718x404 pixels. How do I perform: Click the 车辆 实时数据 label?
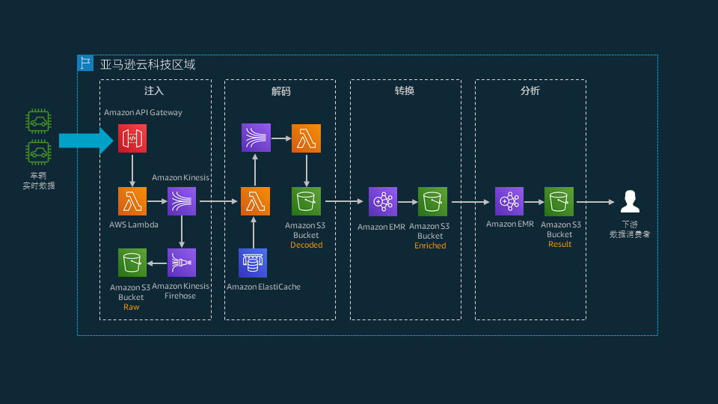38,180
